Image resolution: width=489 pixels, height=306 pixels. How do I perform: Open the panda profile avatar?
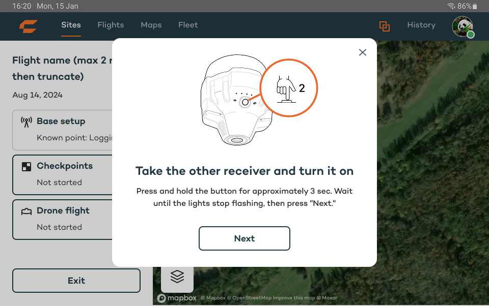[x=463, y=26]
